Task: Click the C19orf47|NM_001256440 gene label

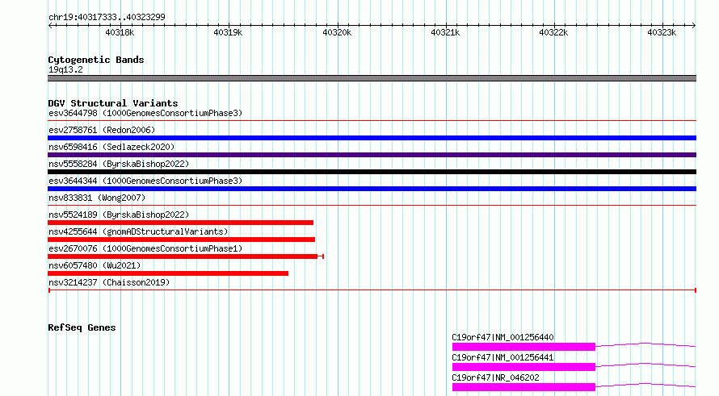Action: tap(502, 337)
